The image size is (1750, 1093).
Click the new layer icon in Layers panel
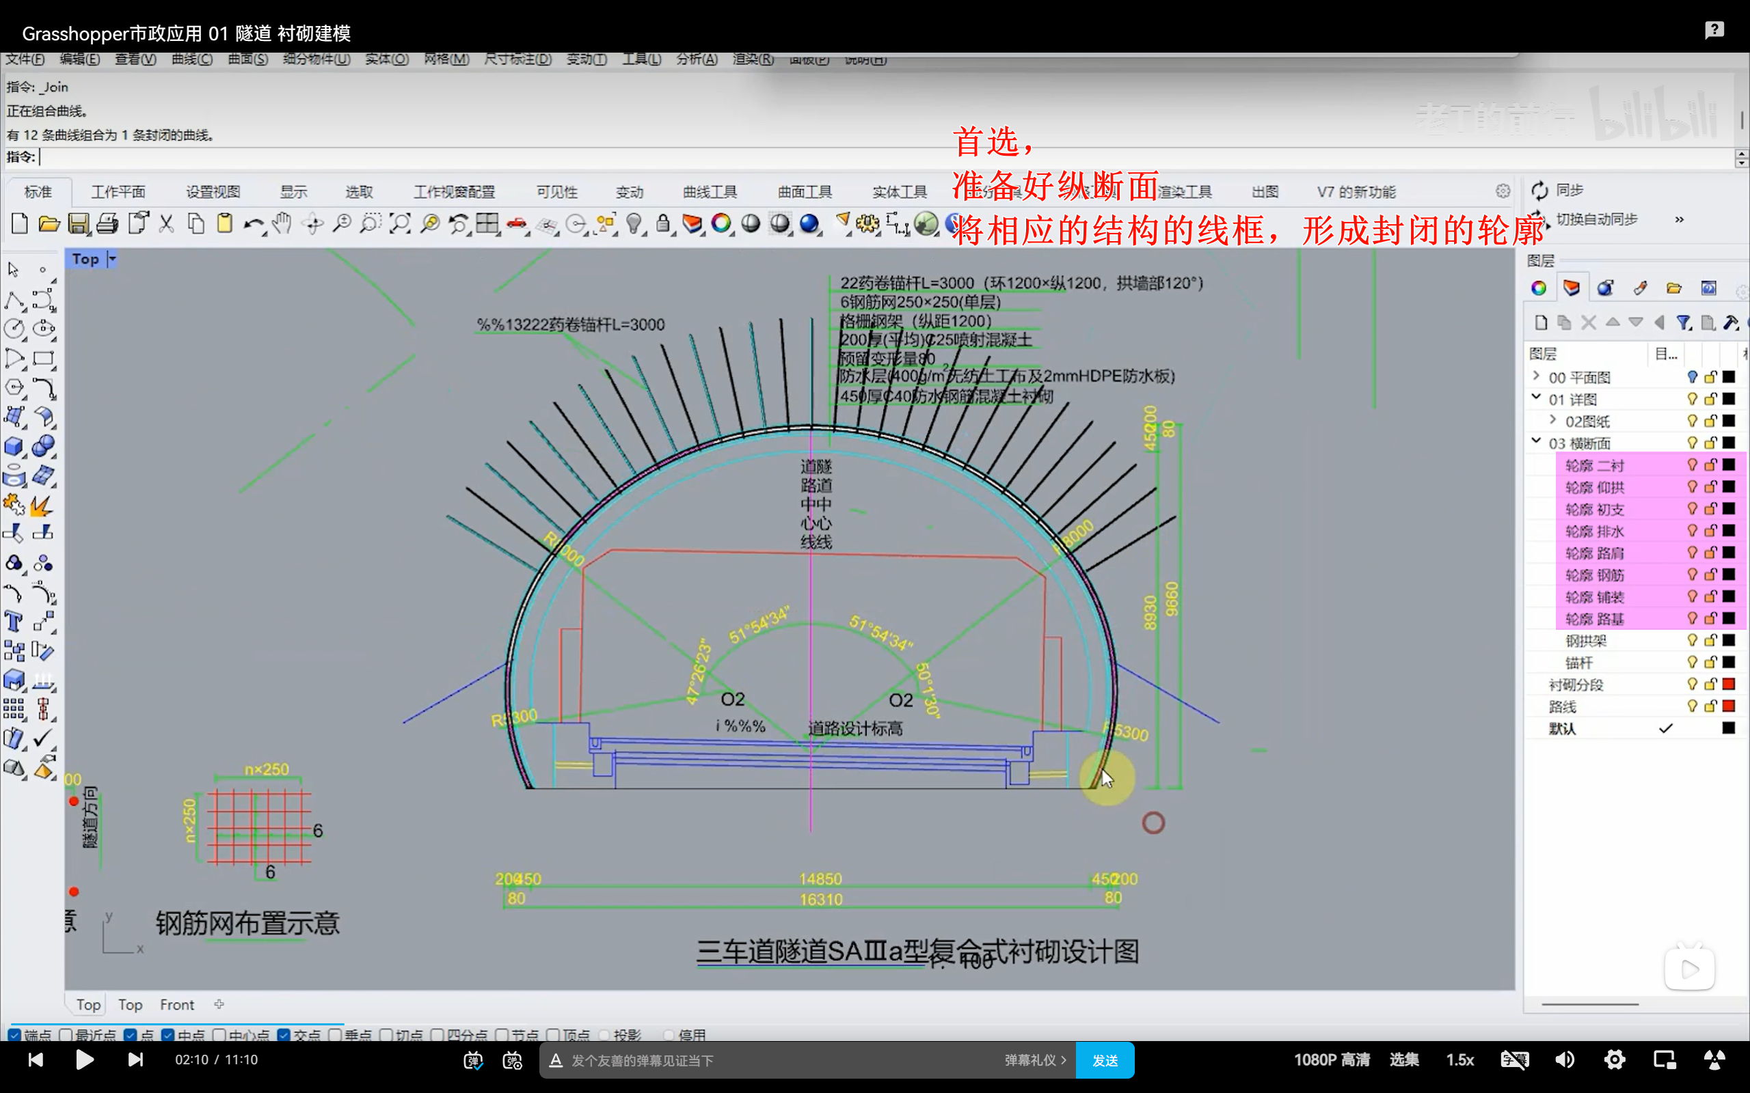[1540, 322]
